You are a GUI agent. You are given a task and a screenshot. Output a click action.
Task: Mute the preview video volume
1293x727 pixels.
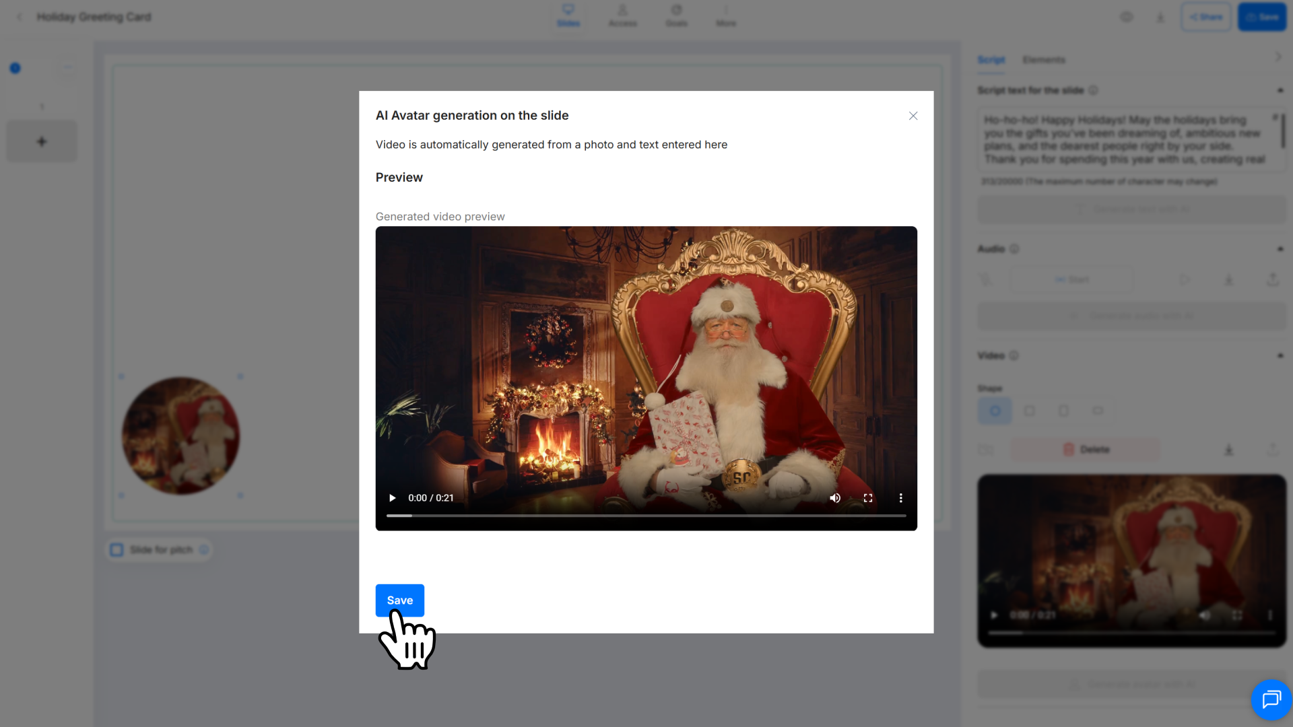835,498
